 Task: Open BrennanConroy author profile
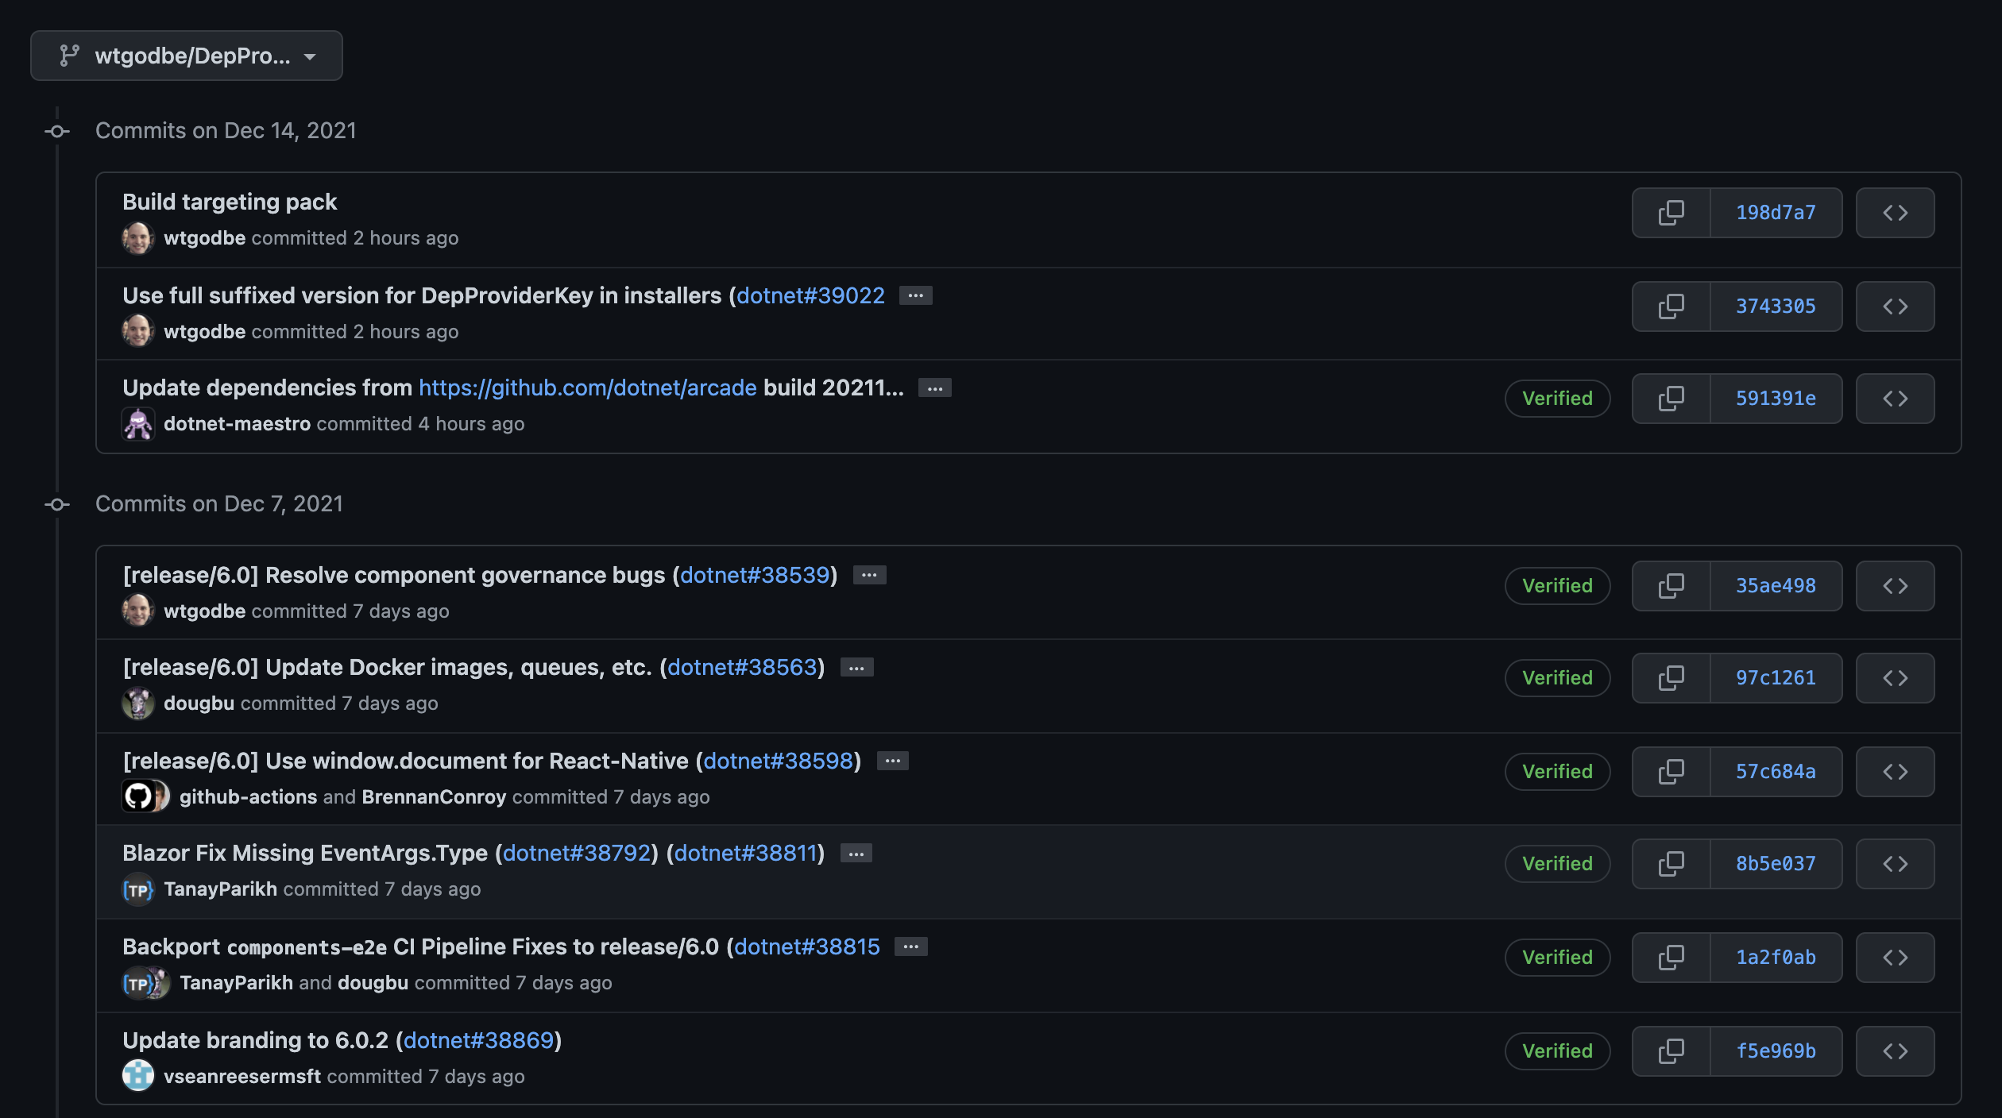pyautogui.click(x=434, y=797)
